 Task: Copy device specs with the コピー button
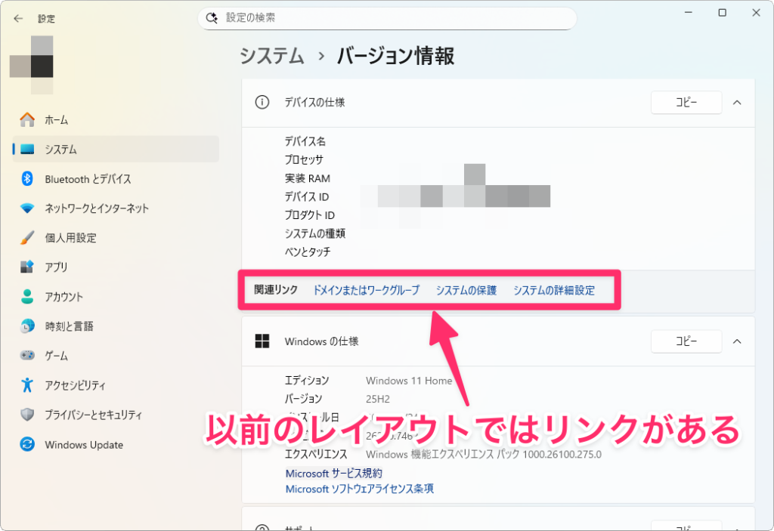[686, 103]
